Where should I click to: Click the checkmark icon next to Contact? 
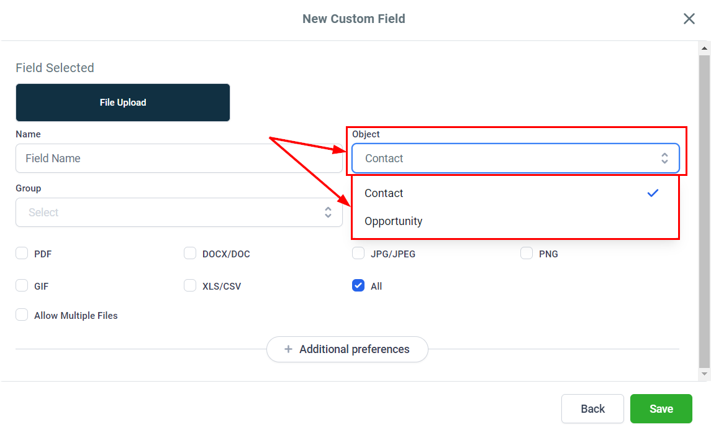653,193
